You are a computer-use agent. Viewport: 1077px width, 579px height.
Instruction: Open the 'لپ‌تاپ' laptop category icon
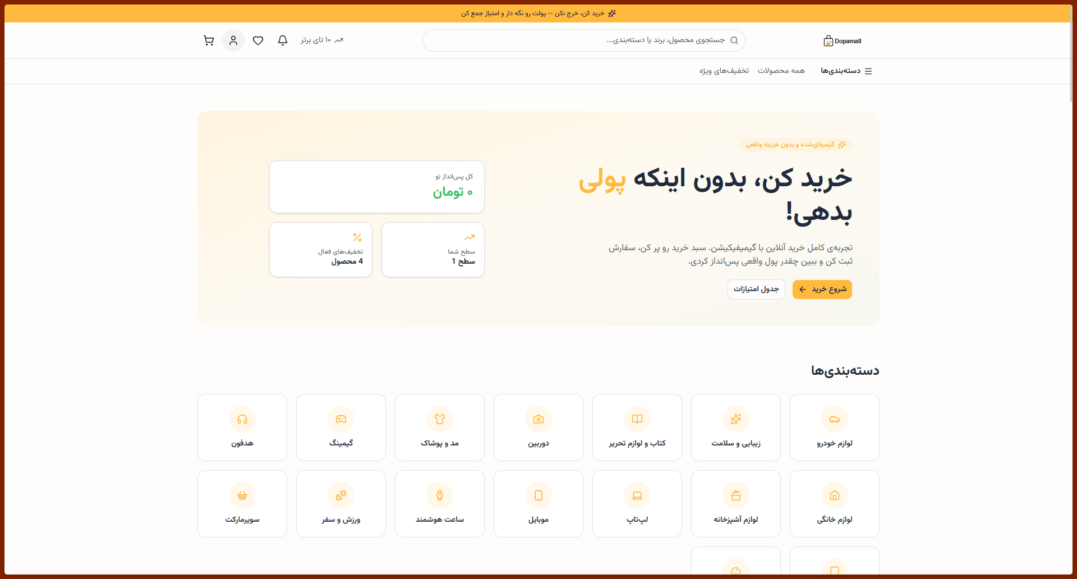pyautogui.click(x=637, y=495)
